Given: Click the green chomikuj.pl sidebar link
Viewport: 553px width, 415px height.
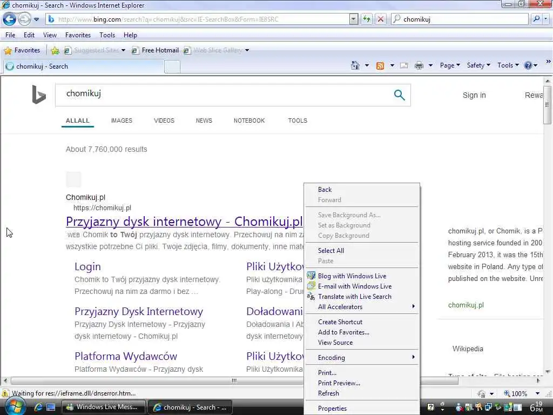Looking at the screenshot, I should click(466, 305).
